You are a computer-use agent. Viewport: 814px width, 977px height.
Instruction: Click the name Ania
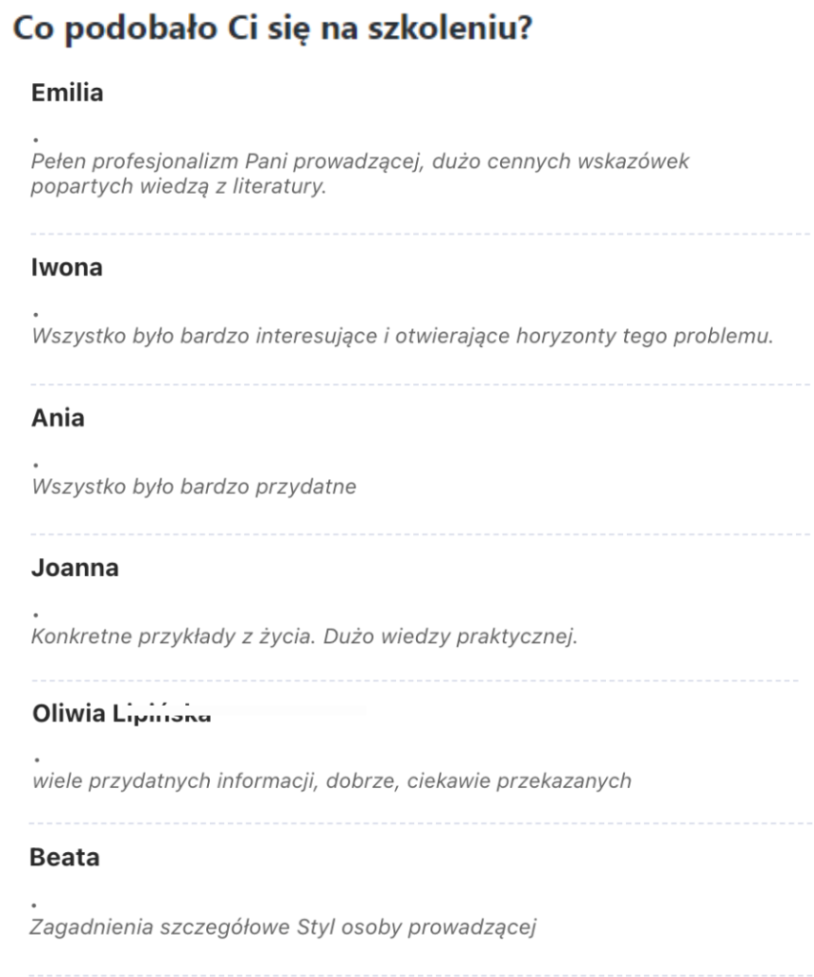point(57,418)
